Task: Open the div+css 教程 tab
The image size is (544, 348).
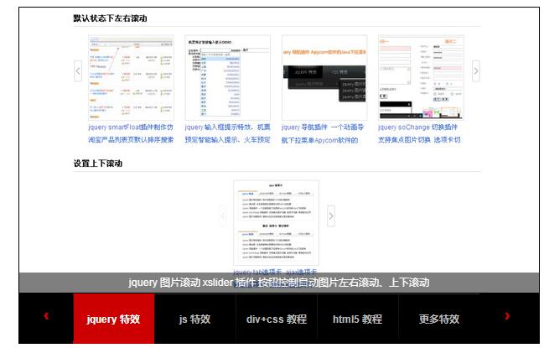Action: pos(277,319)
